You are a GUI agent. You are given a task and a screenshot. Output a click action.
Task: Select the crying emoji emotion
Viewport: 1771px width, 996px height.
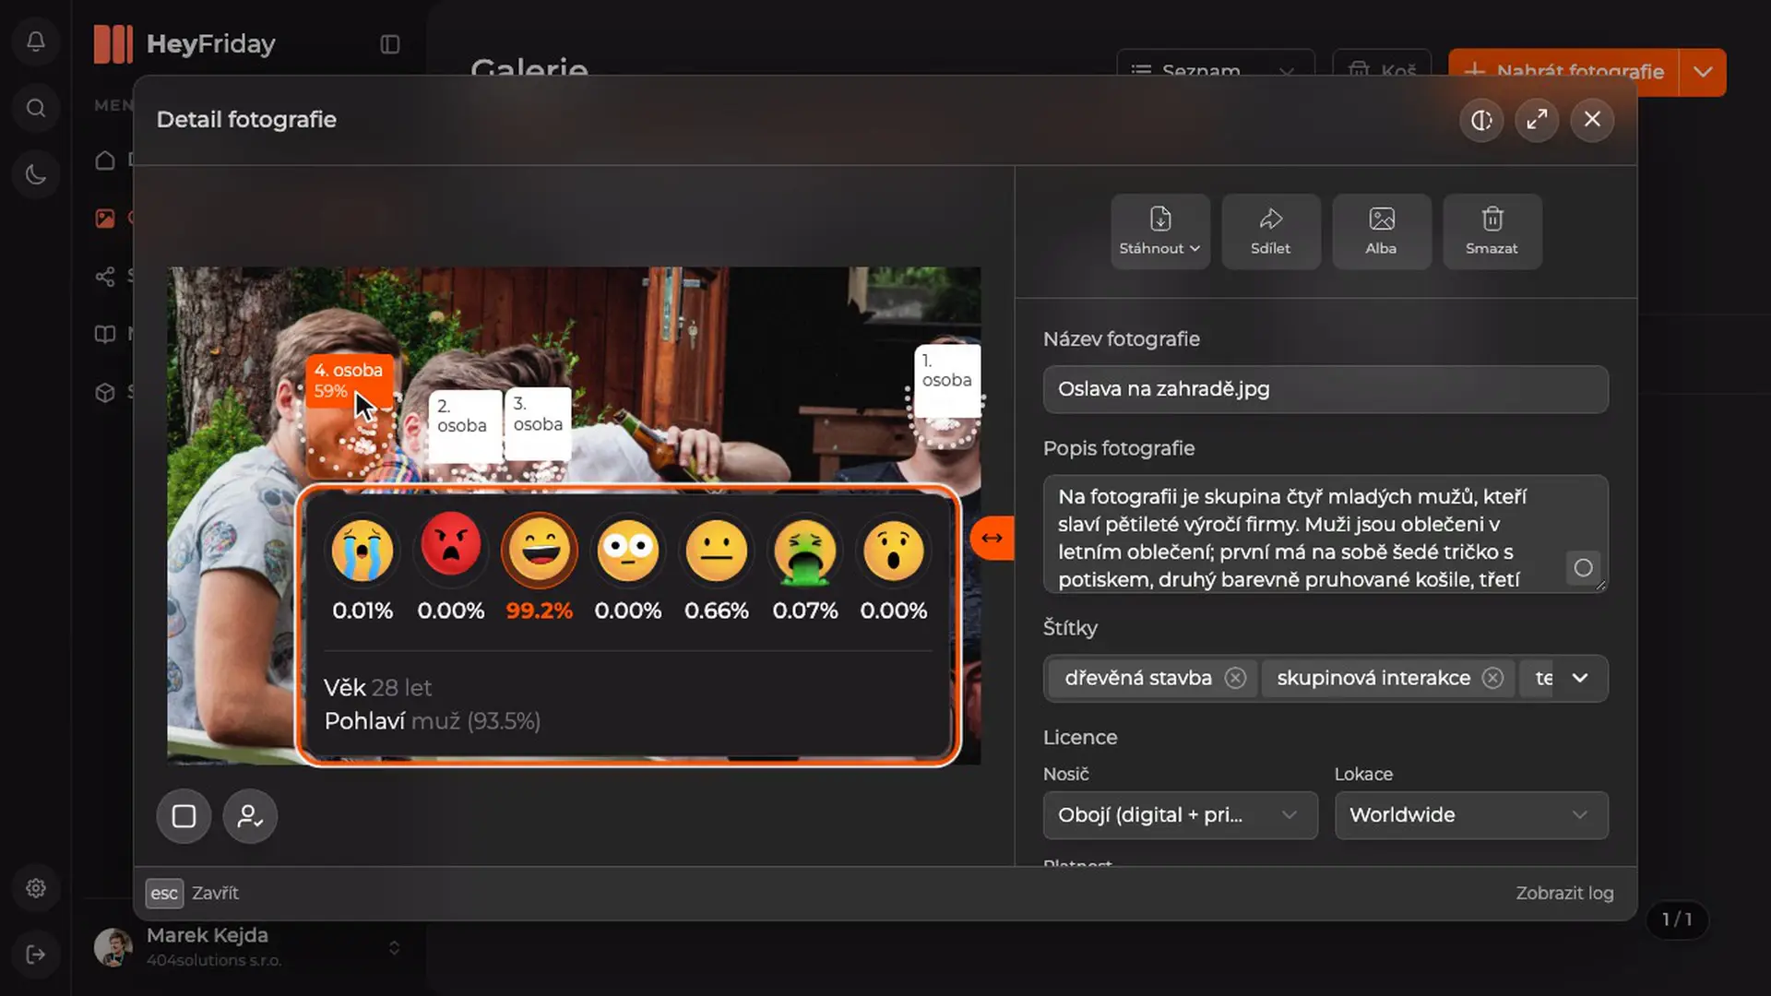(x=363, y=551)
